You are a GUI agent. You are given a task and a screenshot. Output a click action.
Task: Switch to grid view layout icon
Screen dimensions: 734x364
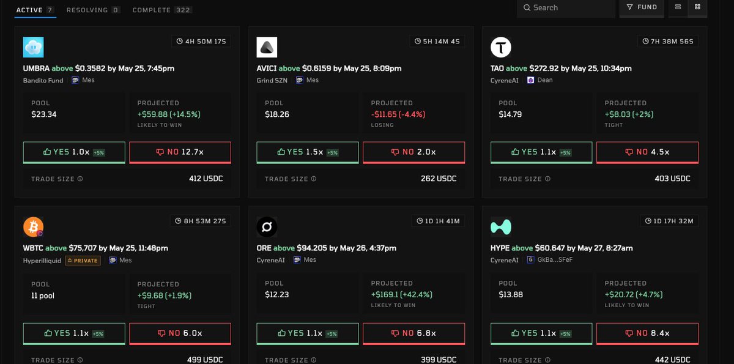[697, 7]
